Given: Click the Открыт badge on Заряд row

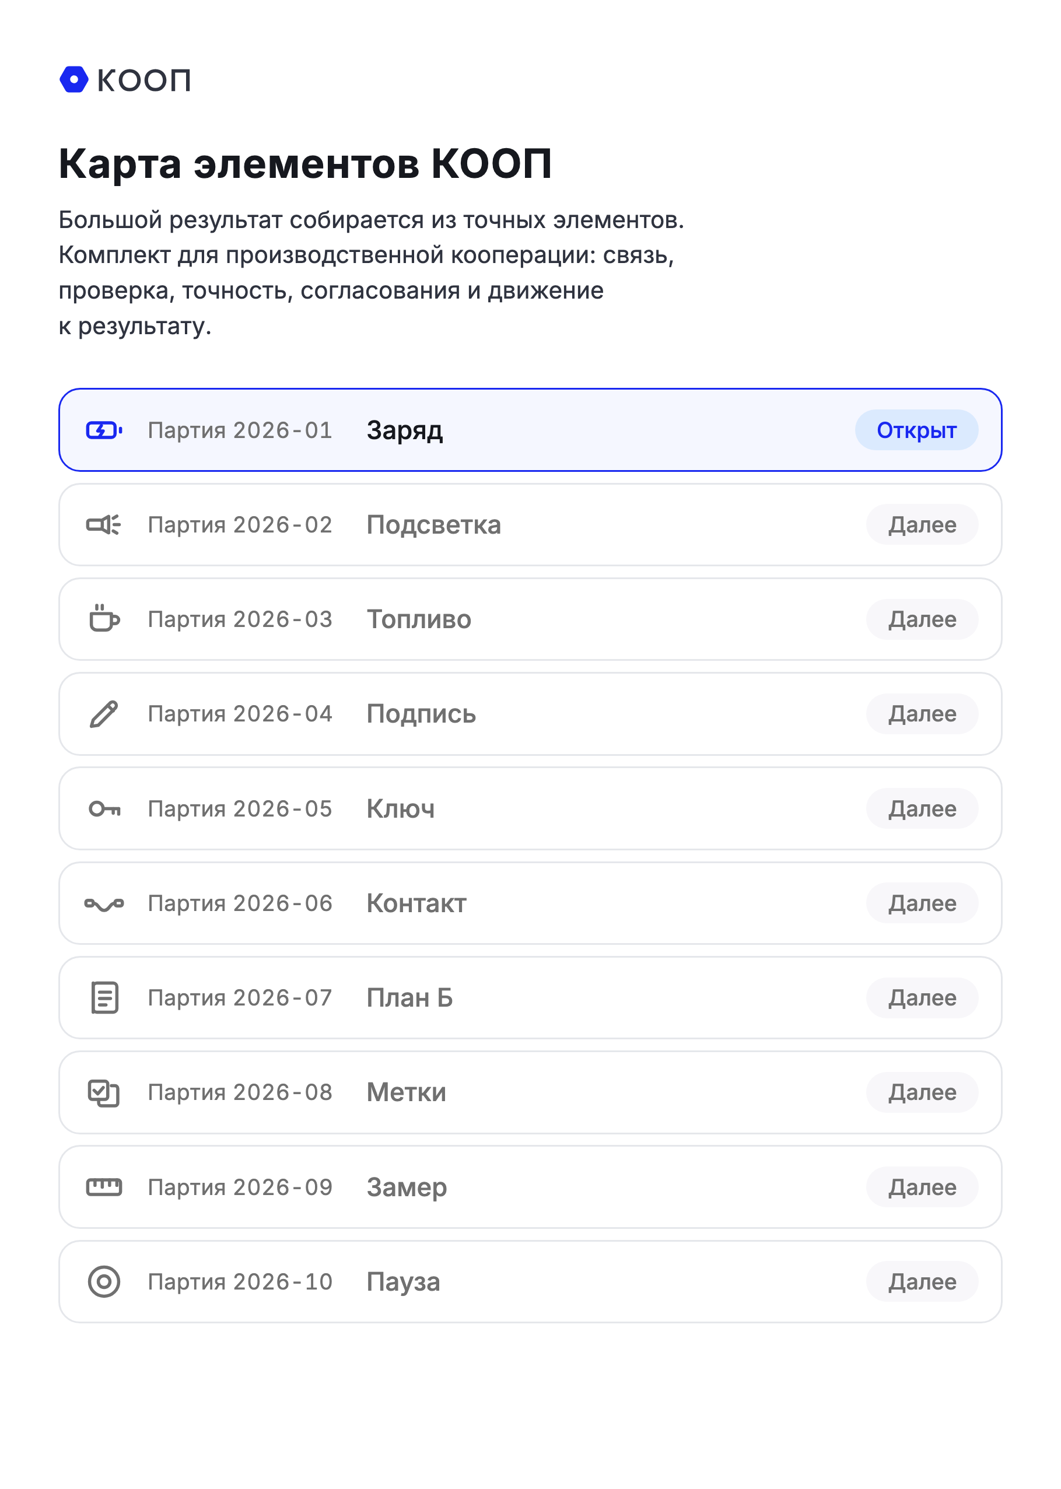Looking at the screenshot, I should 916,430.
